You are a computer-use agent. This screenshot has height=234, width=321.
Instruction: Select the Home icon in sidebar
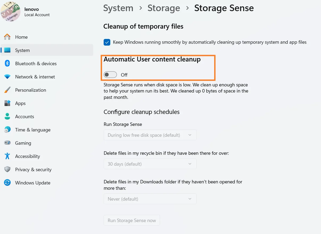coord(7,37)
